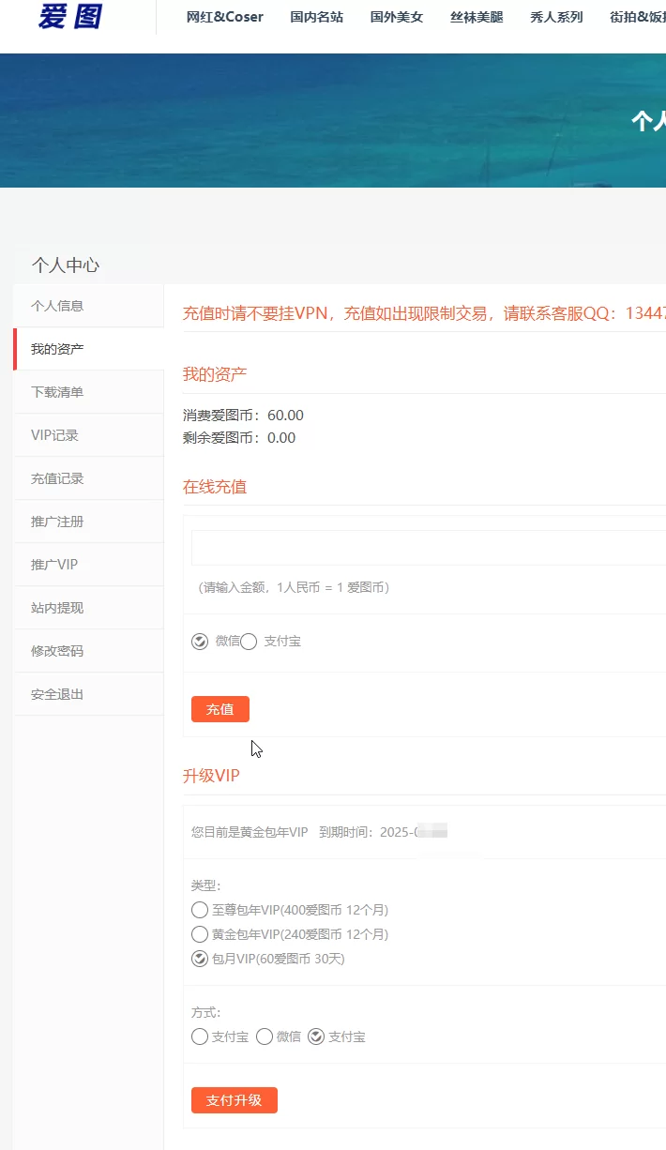Screen dimensions: 666x1150
Task: Click 消费爱图币: 60.00 text
Action: [243, 416]
